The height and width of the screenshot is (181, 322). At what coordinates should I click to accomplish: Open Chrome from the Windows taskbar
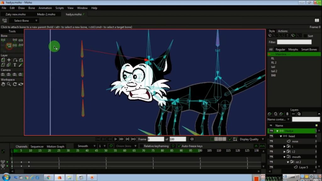point(49,177)
